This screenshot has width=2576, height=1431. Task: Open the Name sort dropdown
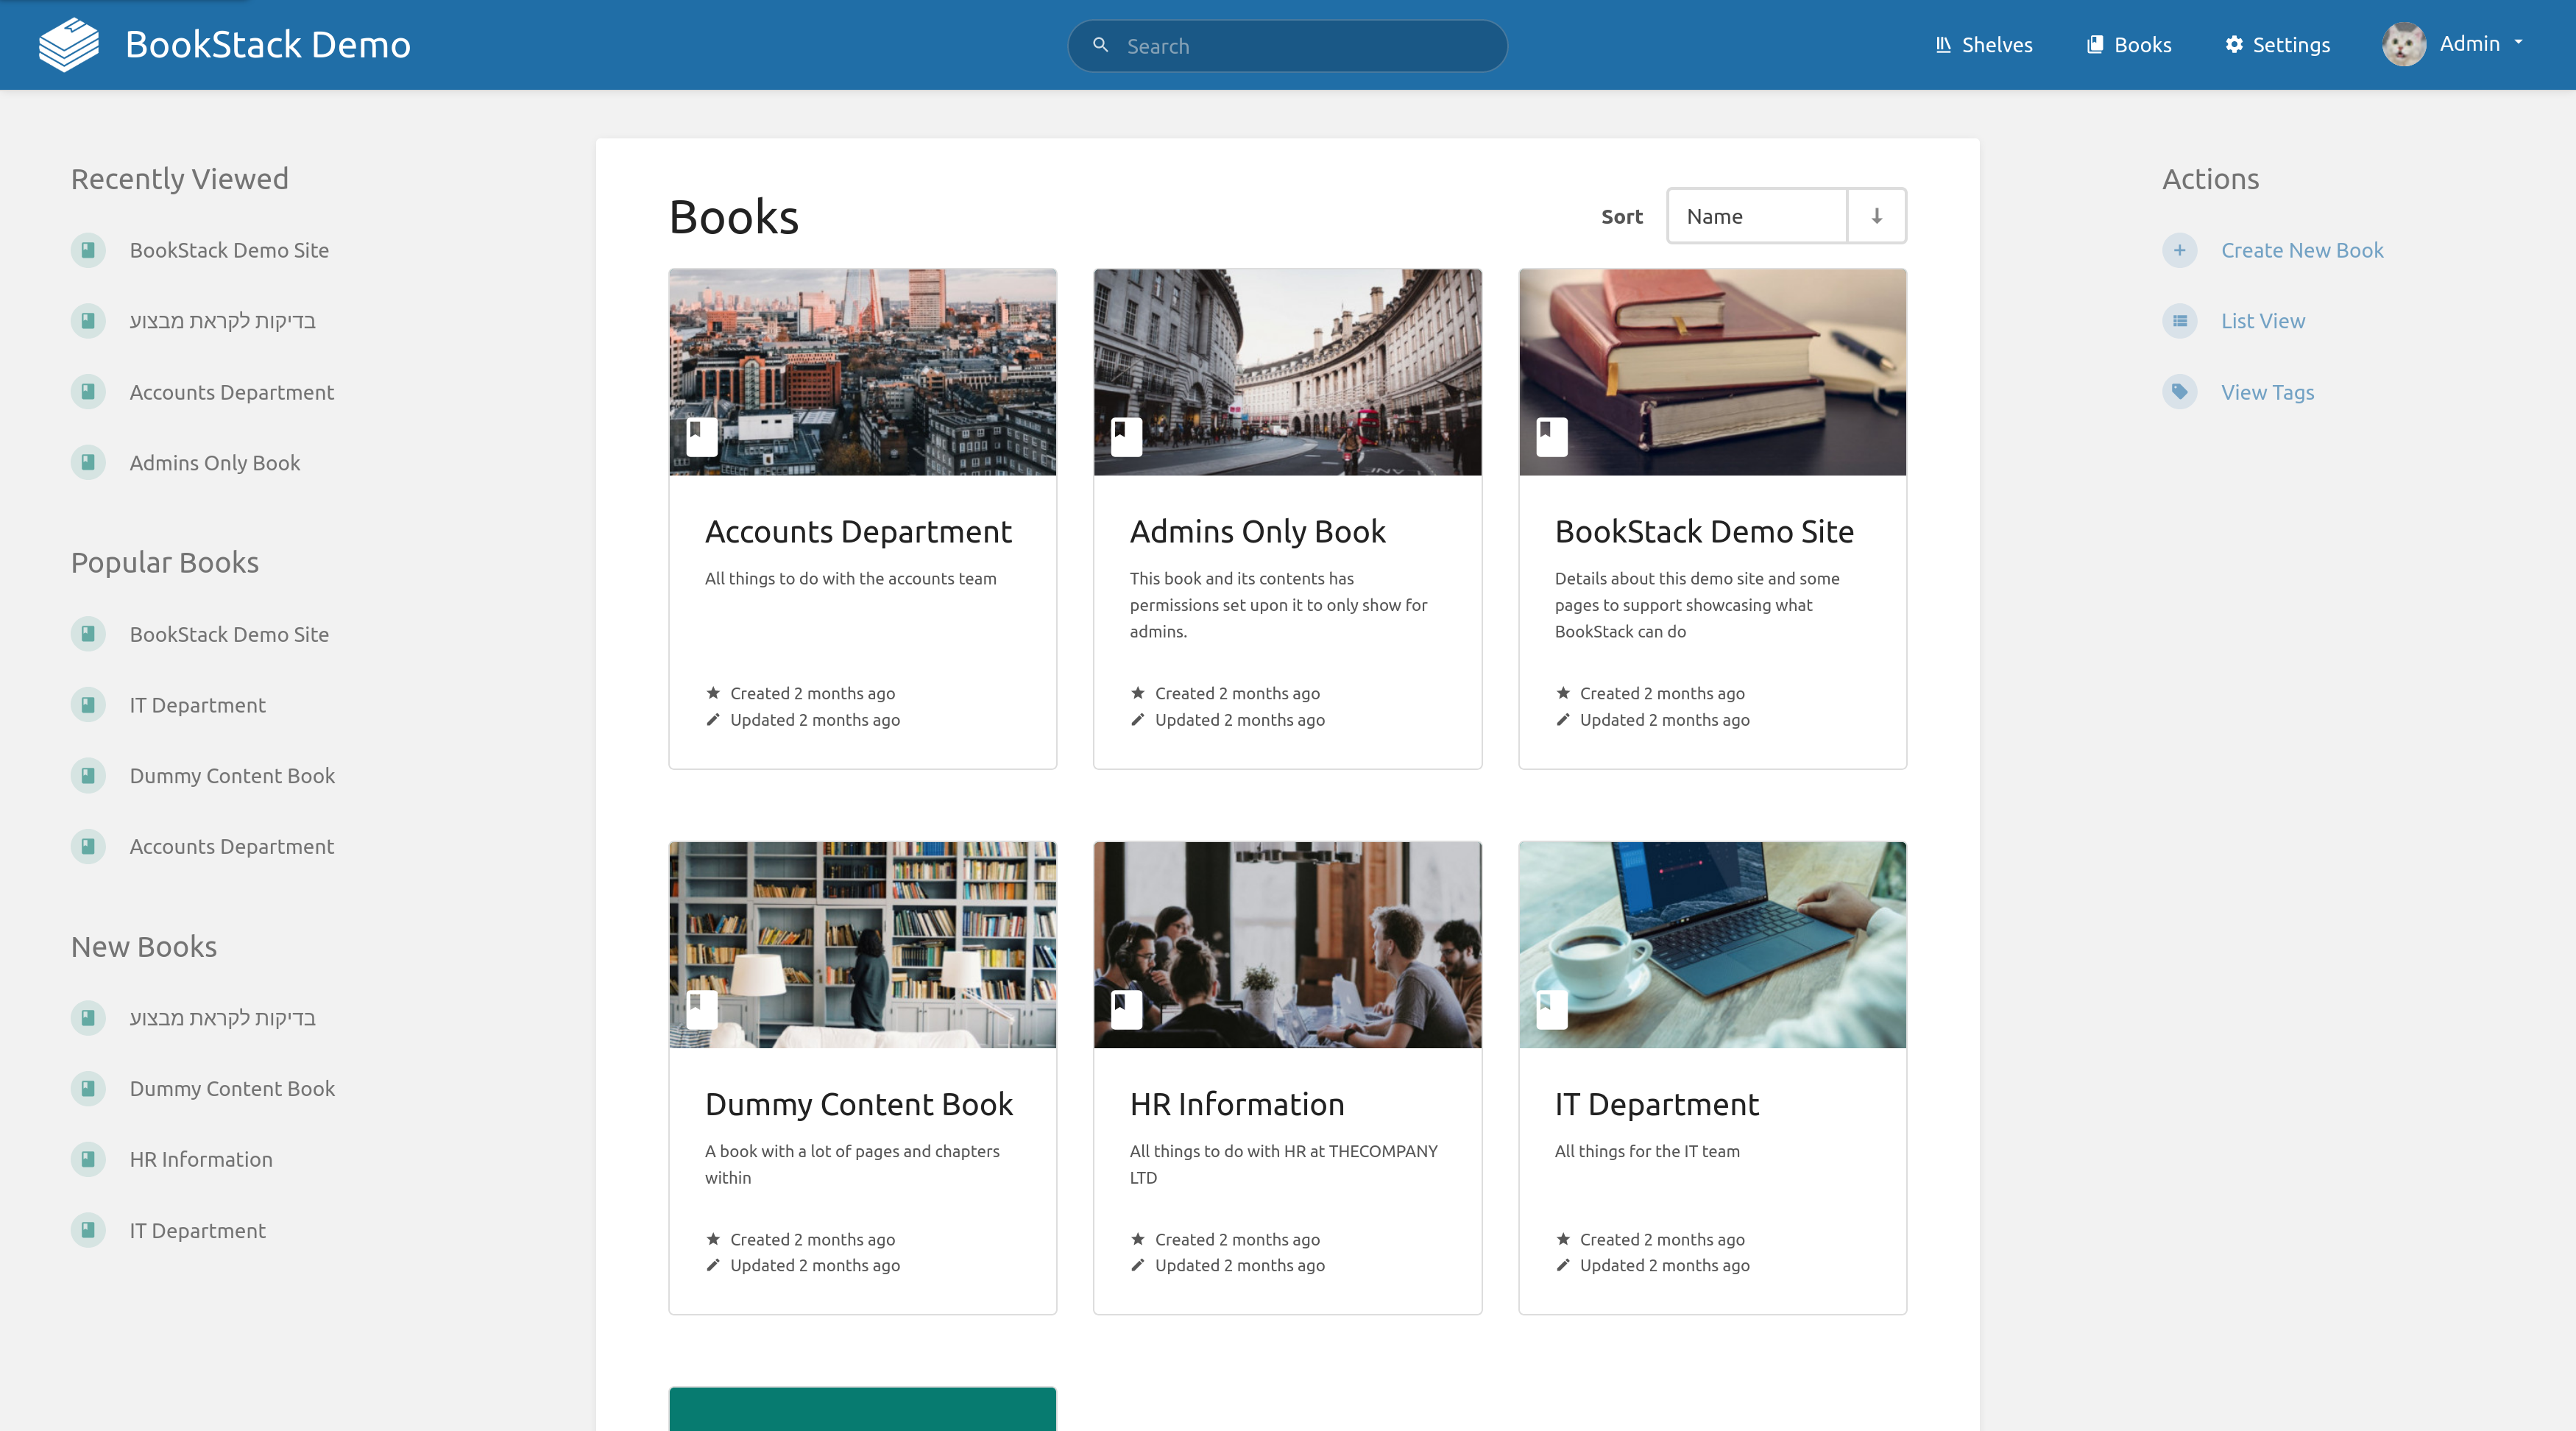tap(1757, 215)
